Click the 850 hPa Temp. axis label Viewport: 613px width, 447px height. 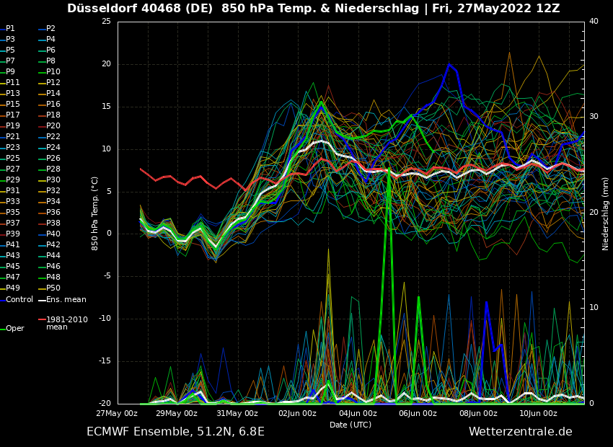[95, 213]
